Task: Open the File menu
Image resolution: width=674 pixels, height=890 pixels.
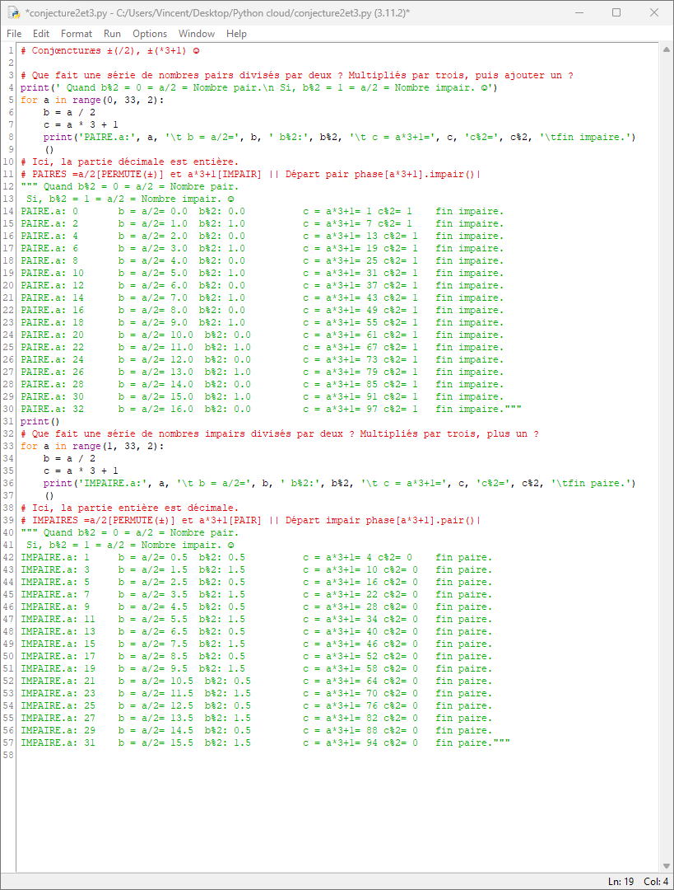Action: coord(14,34)
